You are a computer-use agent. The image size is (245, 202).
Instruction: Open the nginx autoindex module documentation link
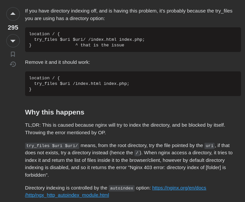point(179,188)
